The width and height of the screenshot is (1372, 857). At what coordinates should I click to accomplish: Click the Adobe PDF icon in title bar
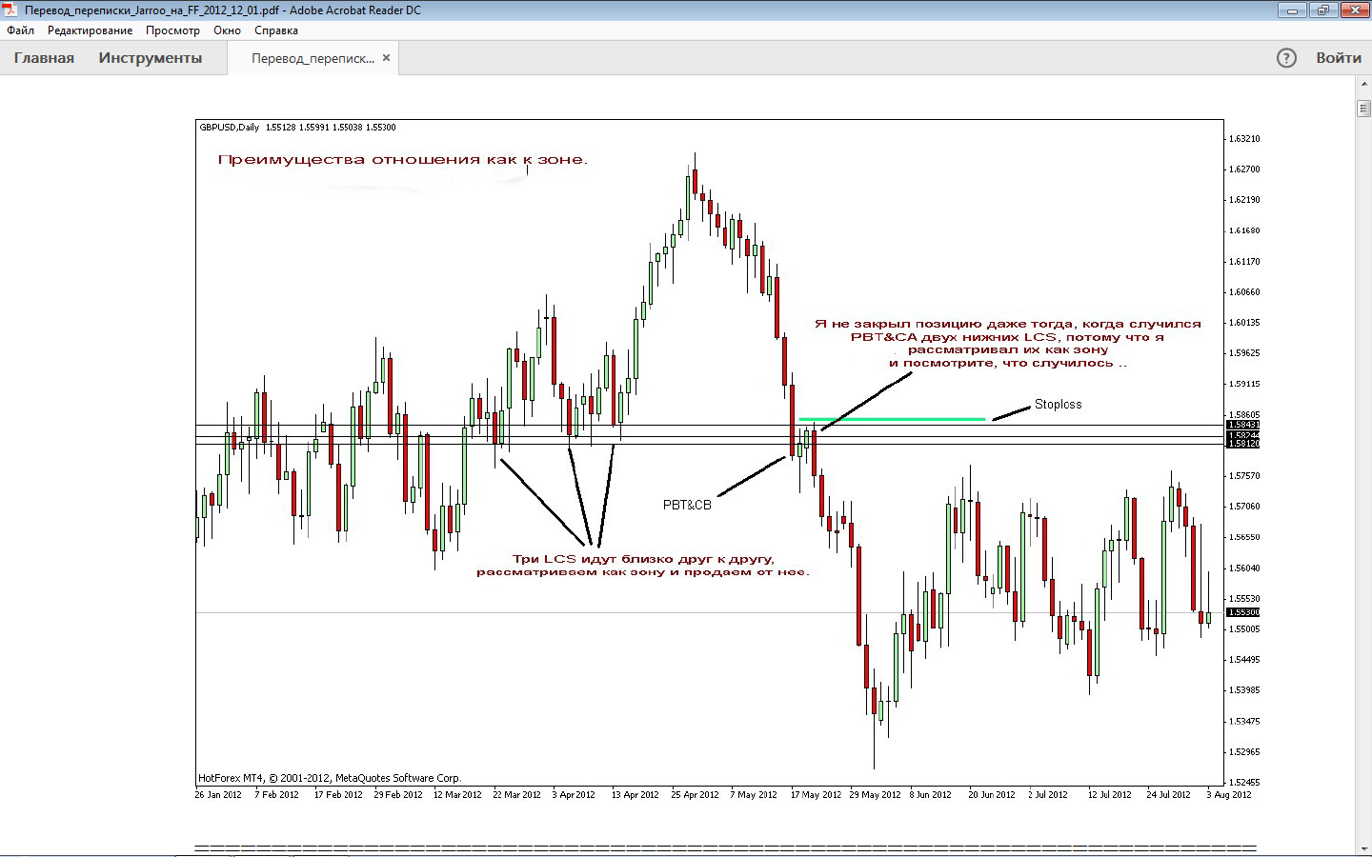(x=10, y=10)
